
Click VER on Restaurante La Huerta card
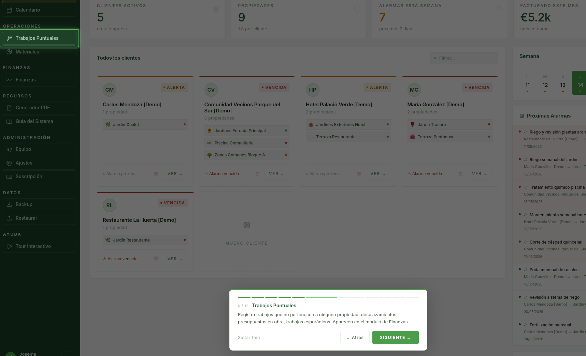(x=175, y=259)
